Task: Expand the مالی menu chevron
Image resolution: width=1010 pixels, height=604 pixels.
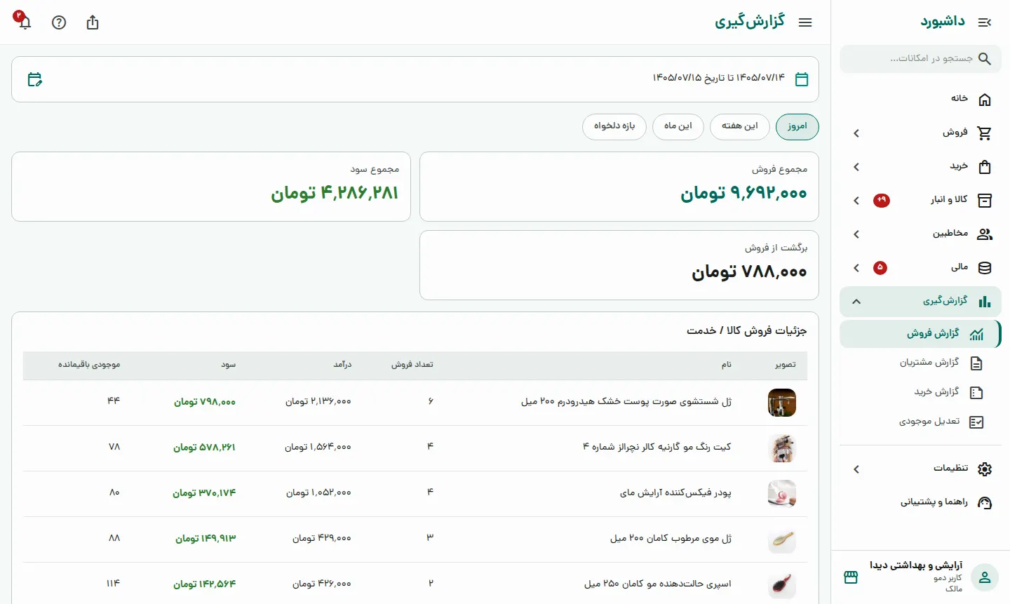Action: (x=856, y=268)
